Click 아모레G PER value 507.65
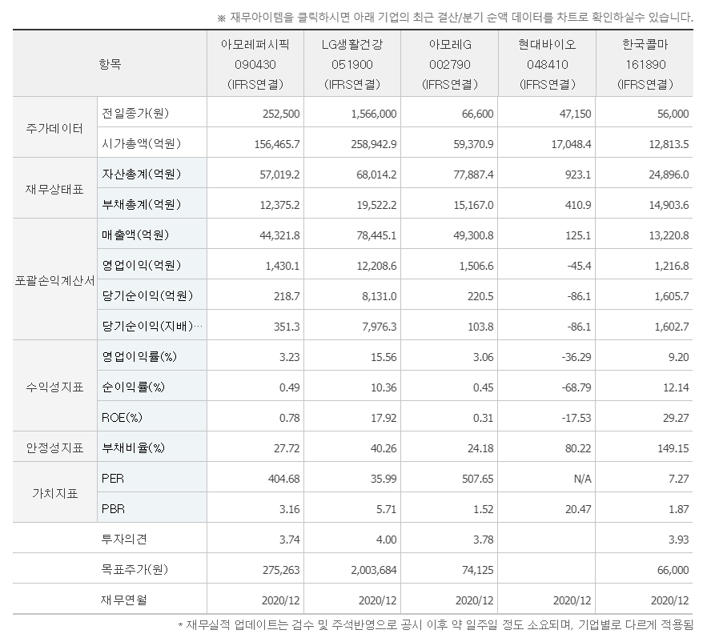 (478, 479)
